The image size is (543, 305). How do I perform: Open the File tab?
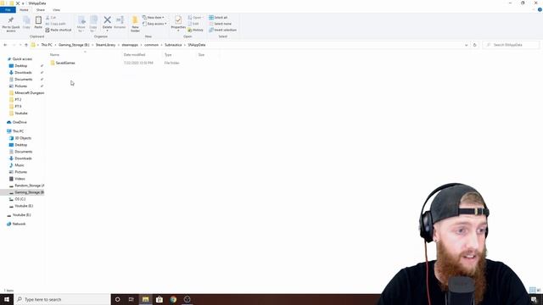coord(8,9)
